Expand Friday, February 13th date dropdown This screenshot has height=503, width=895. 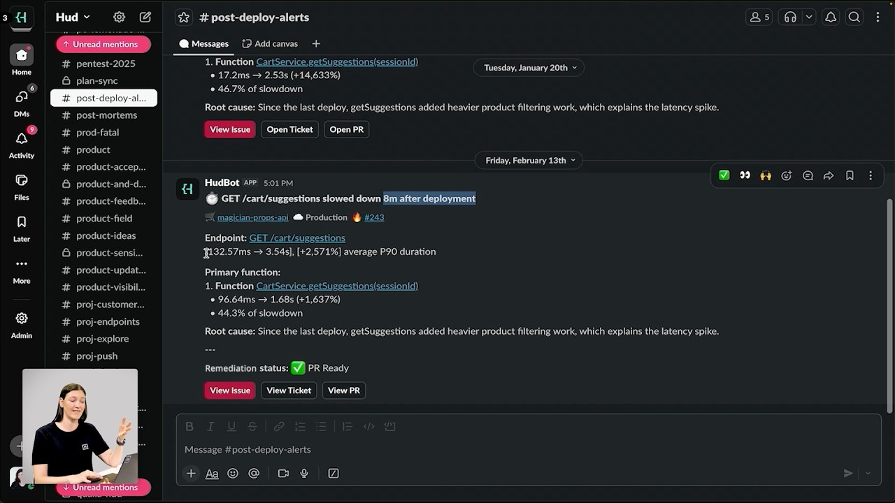pyautogui.click(x=530, y=160)
